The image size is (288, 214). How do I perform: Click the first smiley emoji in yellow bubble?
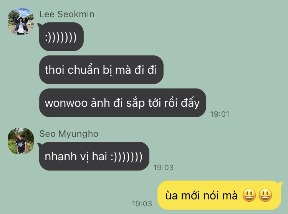click(249, 195)
